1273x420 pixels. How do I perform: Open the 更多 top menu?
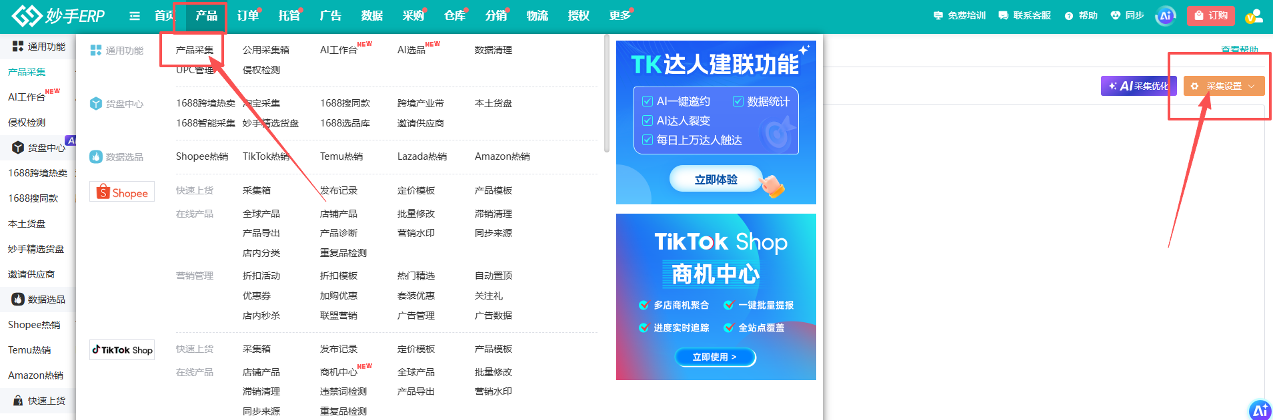point(620,16)
